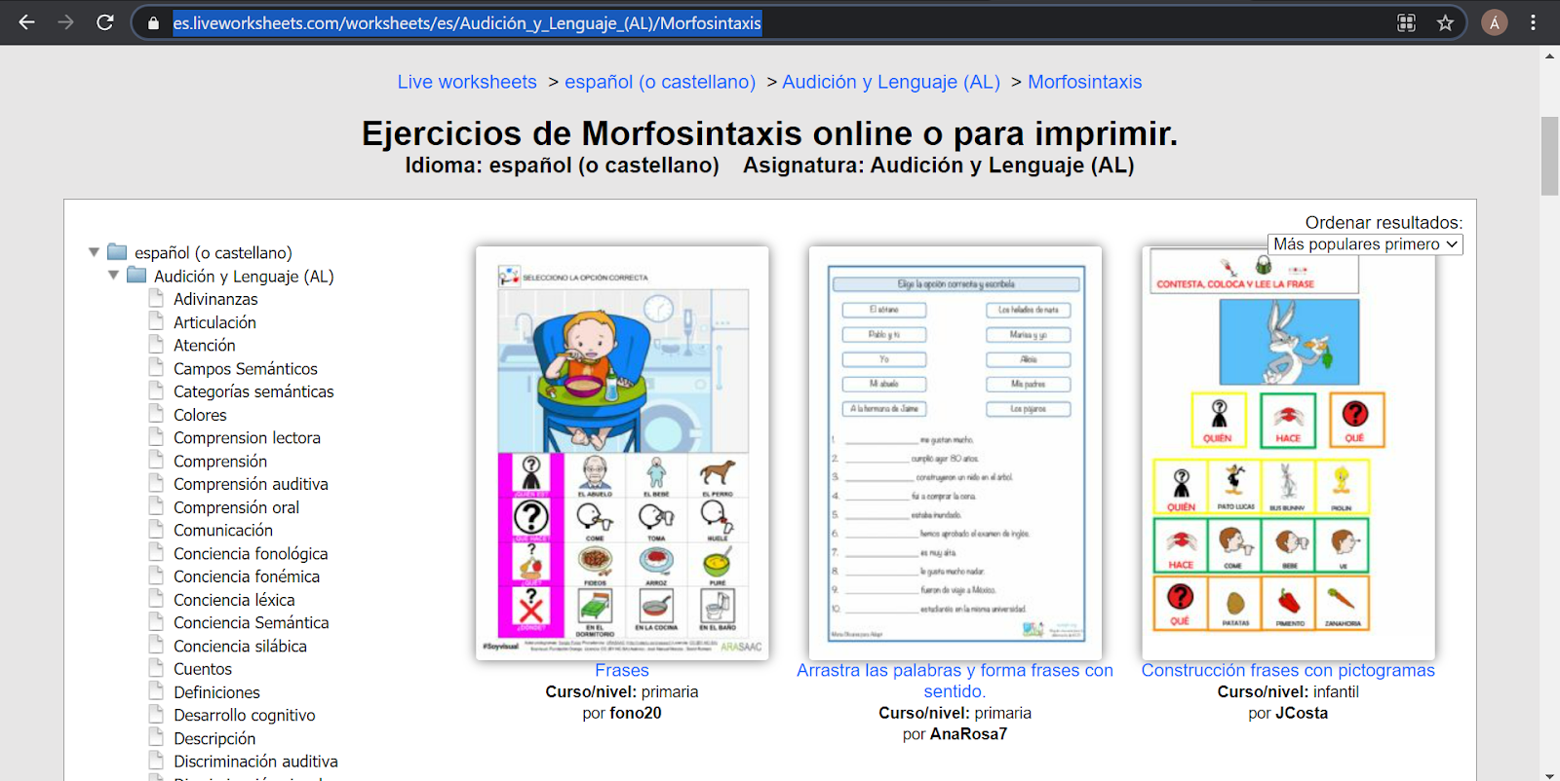Click author name AnaRosa7
1560x781 pixels.
[x=968, y=734]
